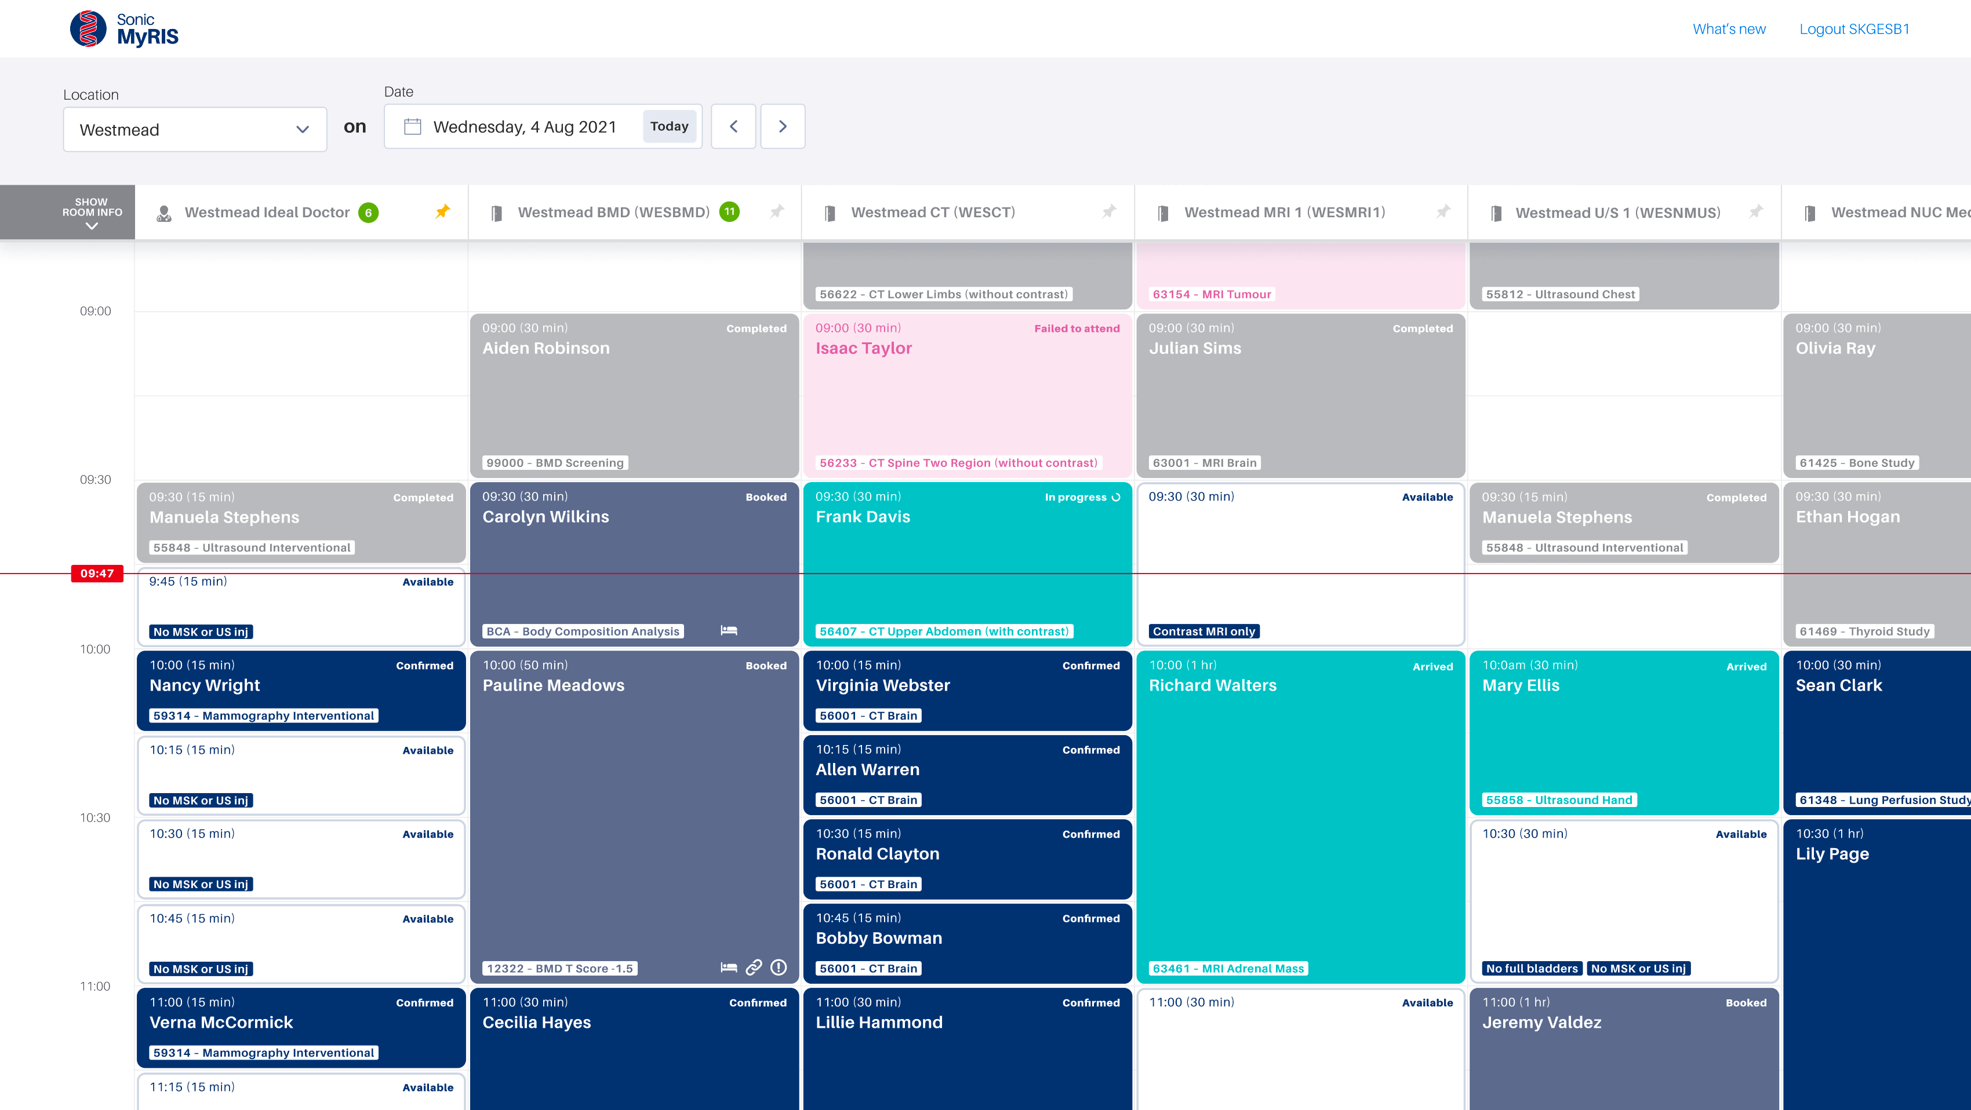1971x1110 pixels.
Task: Unpin Westmead Ideal Doctor column
Action: click(x=442, y=211)
